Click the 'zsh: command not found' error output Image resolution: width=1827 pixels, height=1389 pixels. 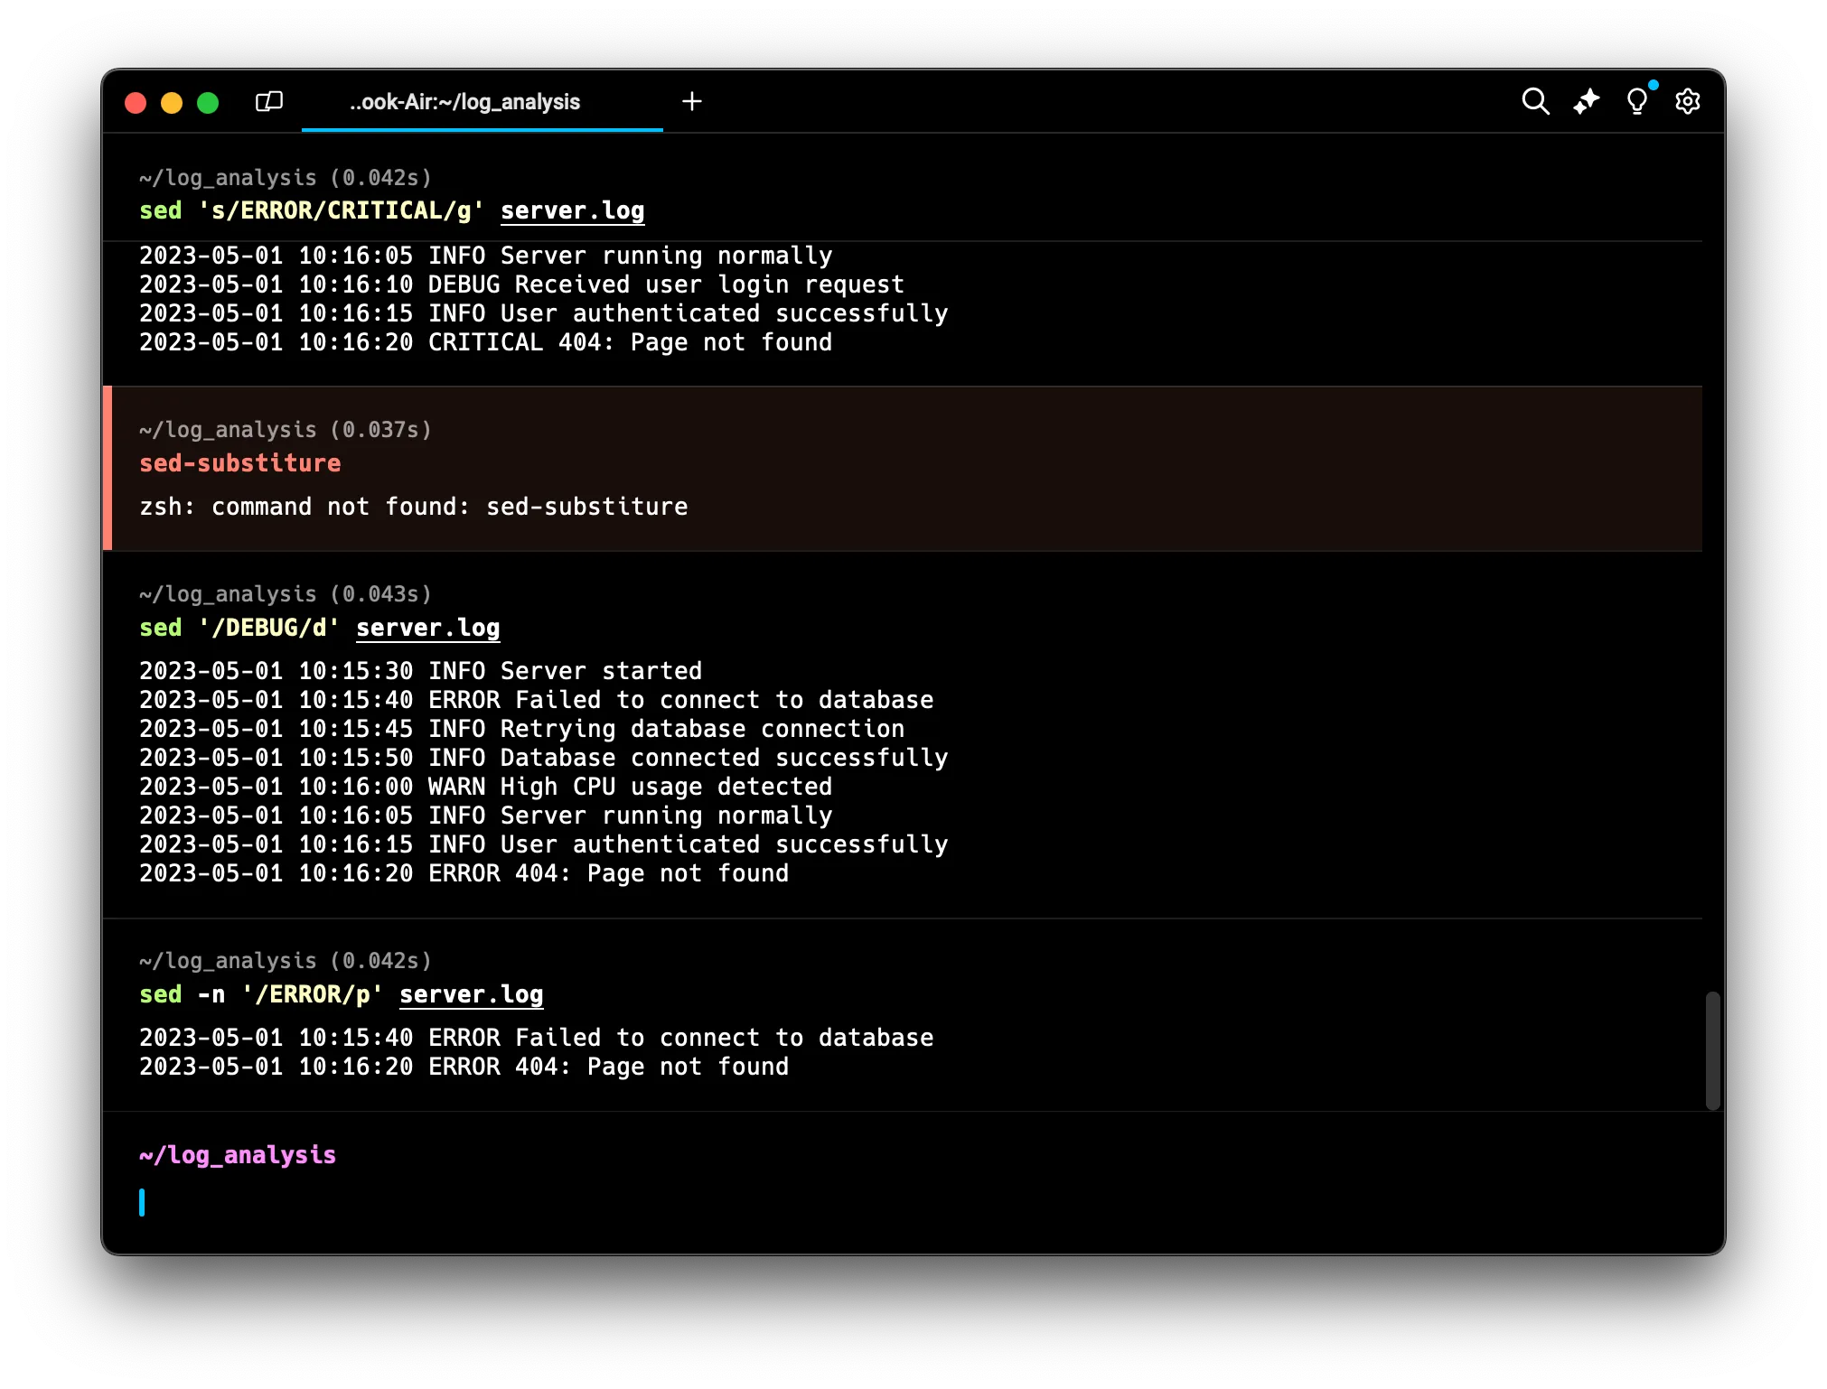tap(413, 507)
